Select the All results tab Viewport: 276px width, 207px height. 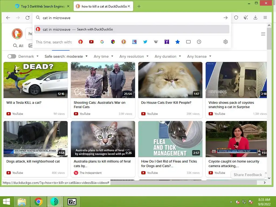coord(18,46)
